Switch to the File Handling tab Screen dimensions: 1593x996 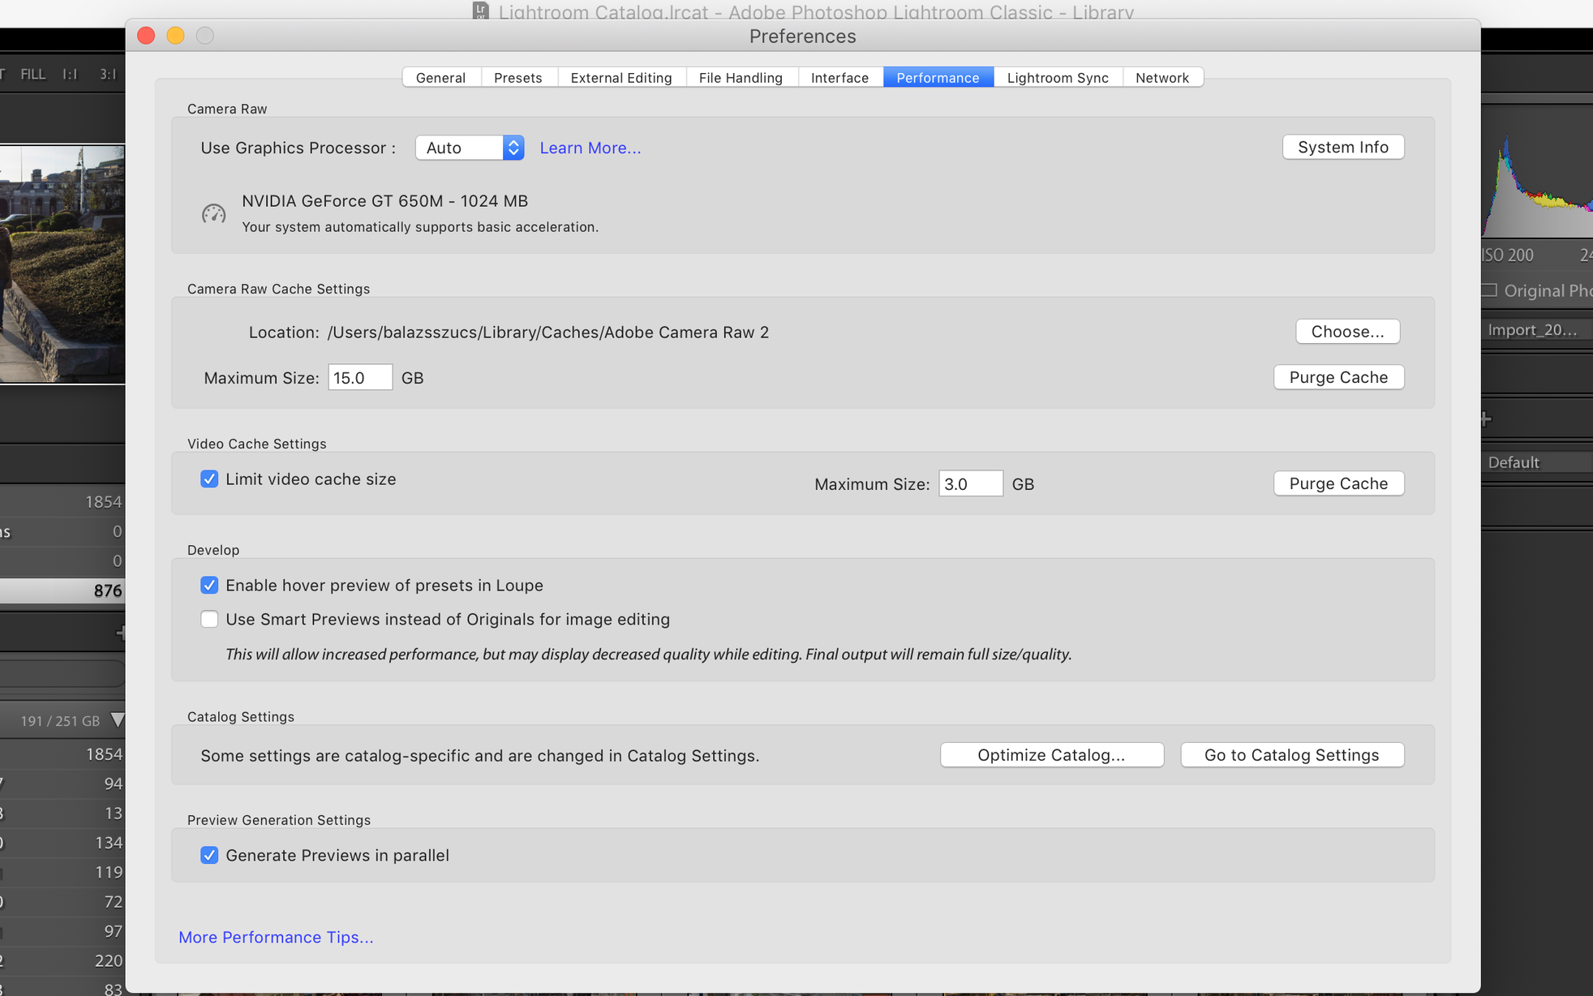(x=740, y=78)
